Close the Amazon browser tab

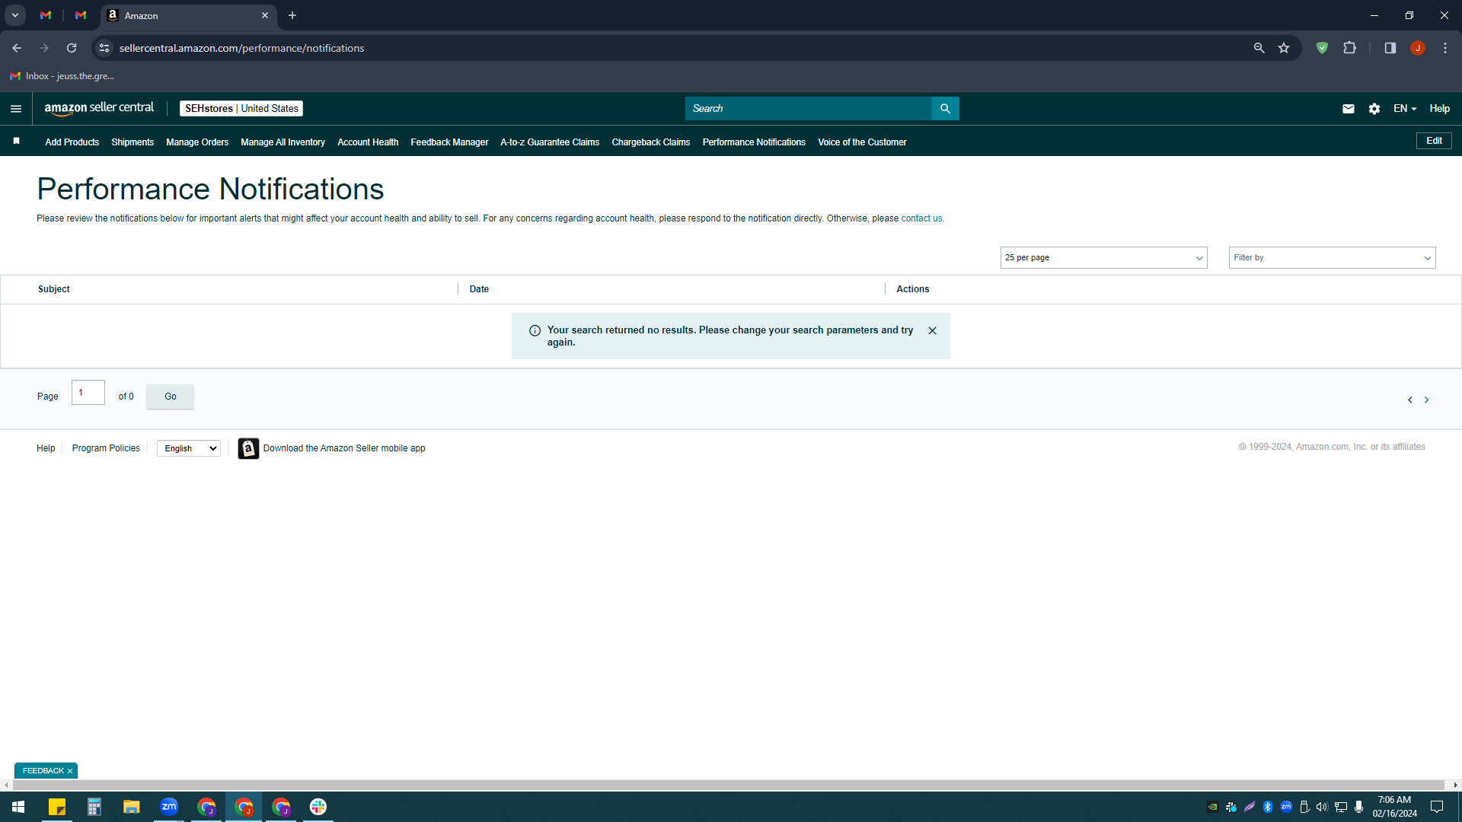point(265,15)
